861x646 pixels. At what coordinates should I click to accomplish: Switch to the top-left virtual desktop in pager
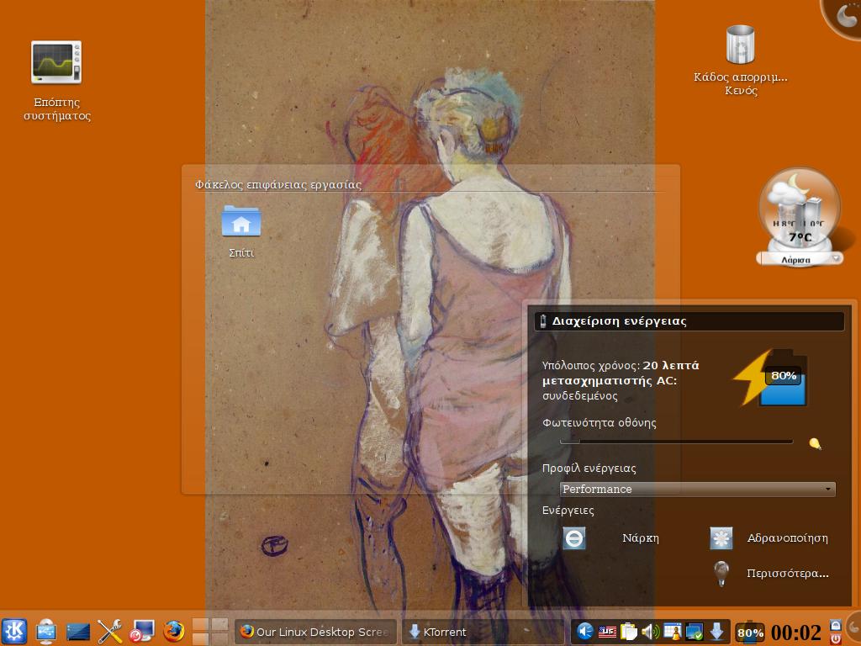coord(201,625)
